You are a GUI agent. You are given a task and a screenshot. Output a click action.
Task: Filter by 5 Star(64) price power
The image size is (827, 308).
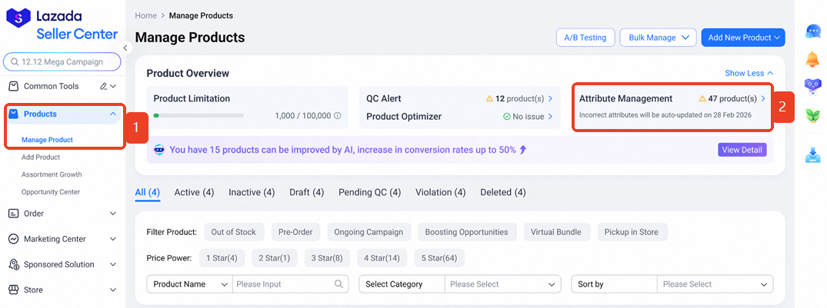(439, 258)
